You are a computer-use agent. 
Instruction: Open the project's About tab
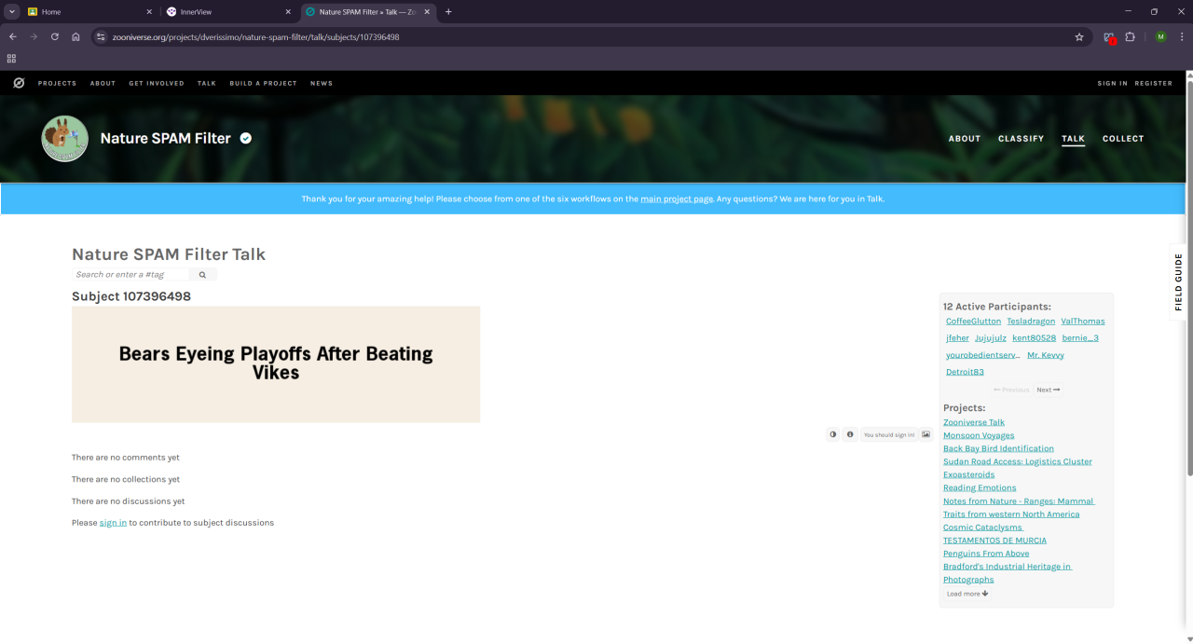click(965, 139)
